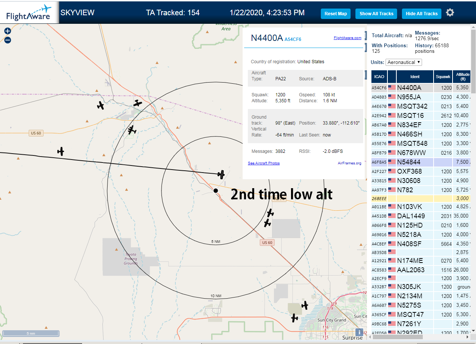The width and height of the screenshot is (476, 344).
Task: Open the See Aircraft Photos link
Action: pos(263,163)
